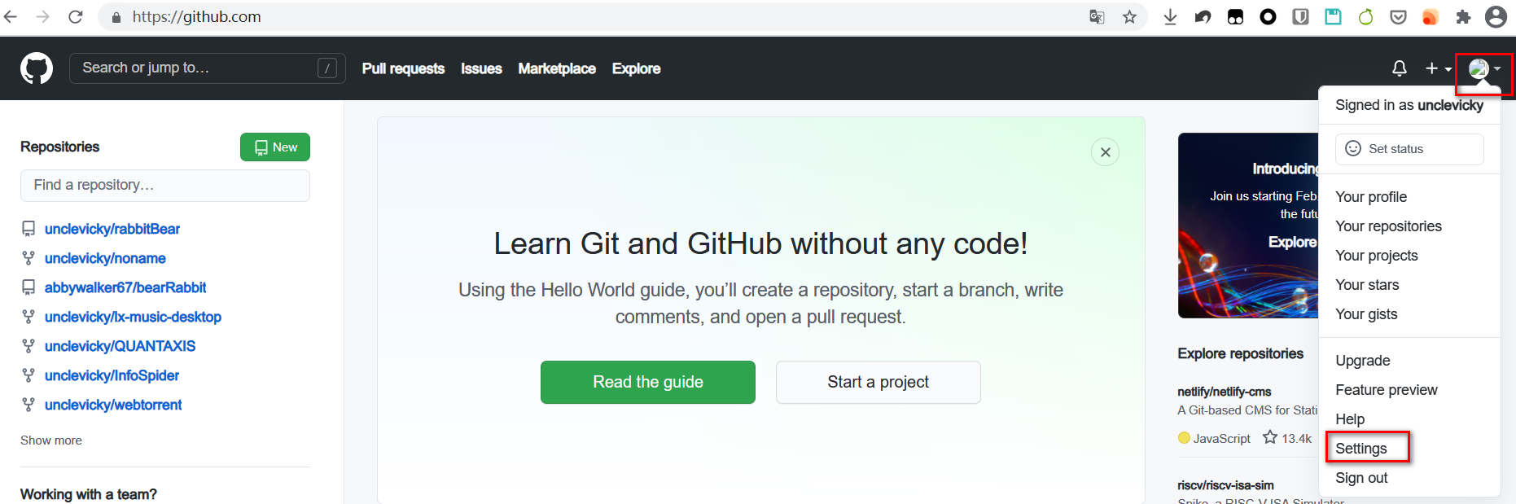Viewport: 1516px width, 504px height.
Task: Open Explore in top navigation
Action: (636, 68)
